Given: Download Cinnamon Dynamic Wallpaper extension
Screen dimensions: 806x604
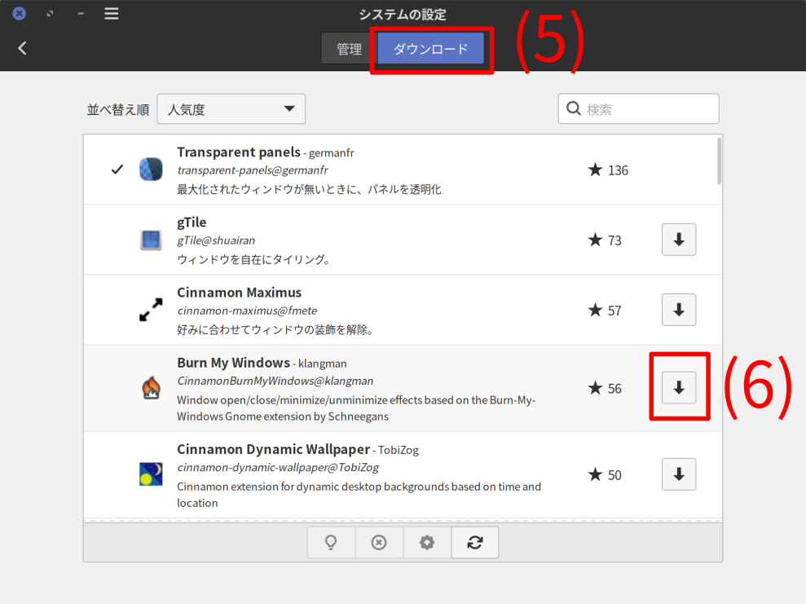Looking at the screenshot, I should tap(678, 474).
